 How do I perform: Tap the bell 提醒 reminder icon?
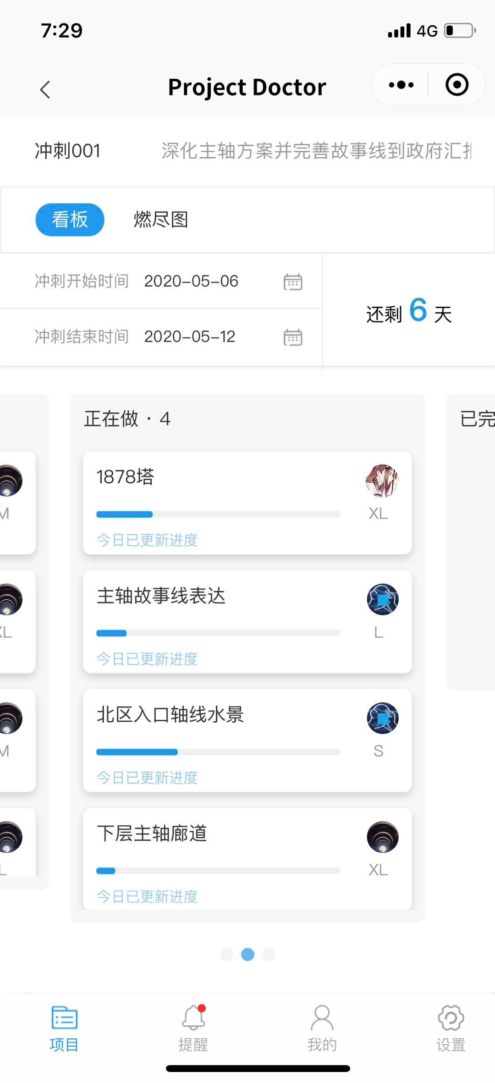point(193,1017)
